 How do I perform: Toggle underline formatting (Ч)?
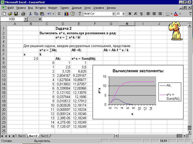(141, 14)
